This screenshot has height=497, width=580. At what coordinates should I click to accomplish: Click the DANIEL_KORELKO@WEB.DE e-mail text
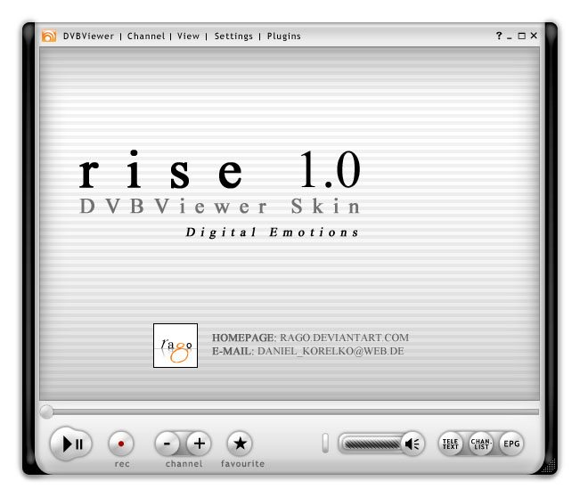[x=331, y=351]
